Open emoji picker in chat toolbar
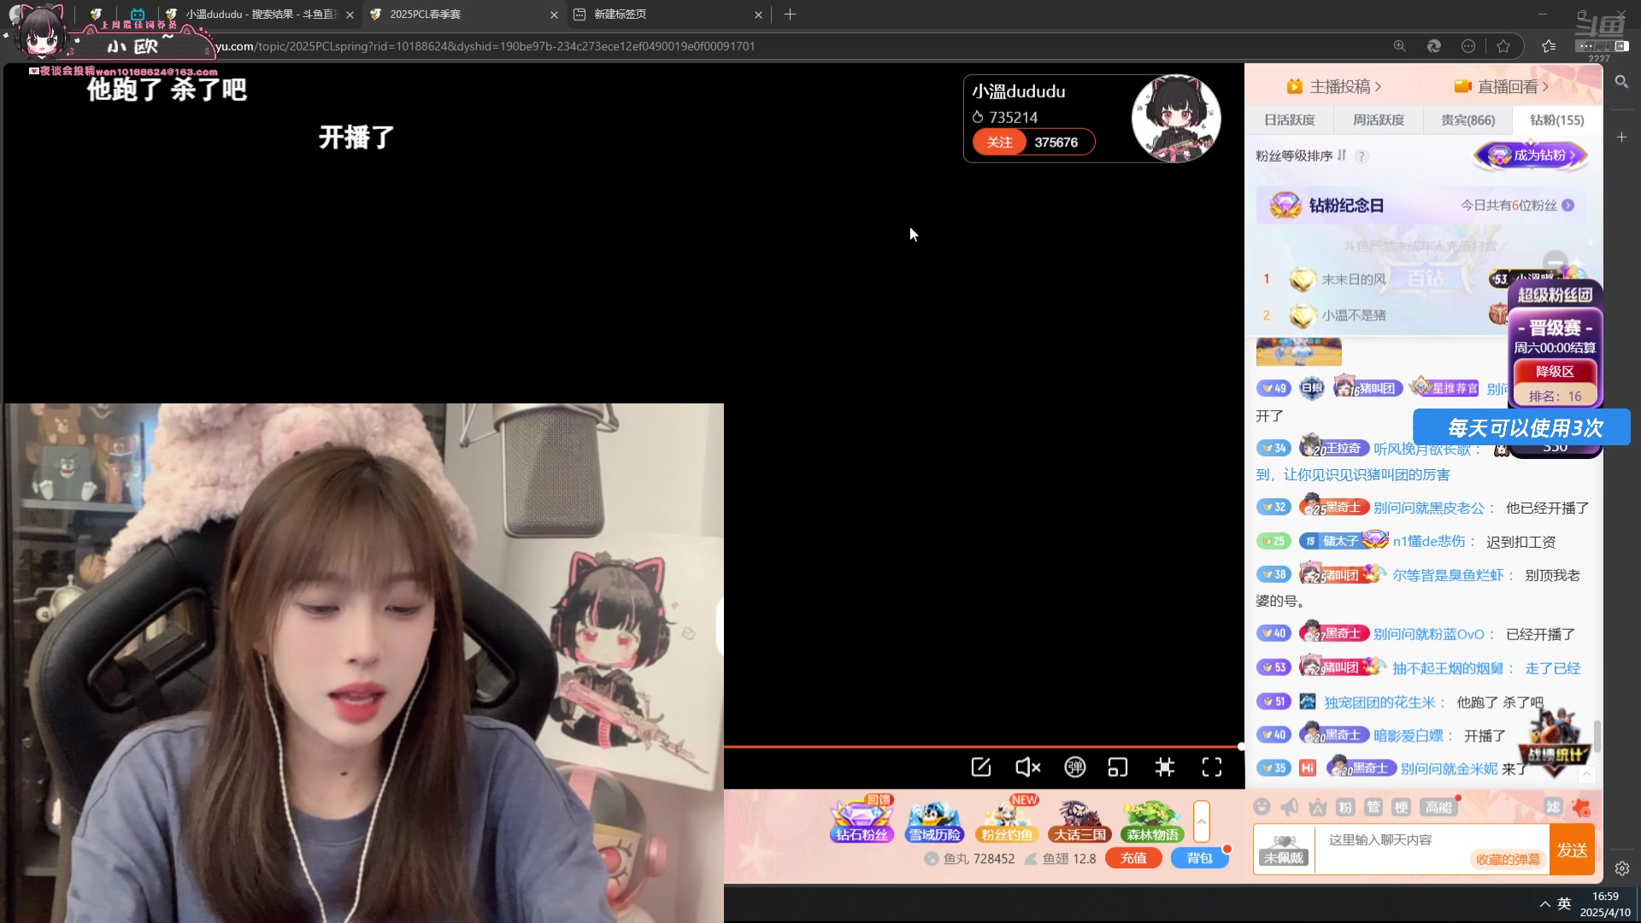1641x923 pixels. [x=1262, y=807]
